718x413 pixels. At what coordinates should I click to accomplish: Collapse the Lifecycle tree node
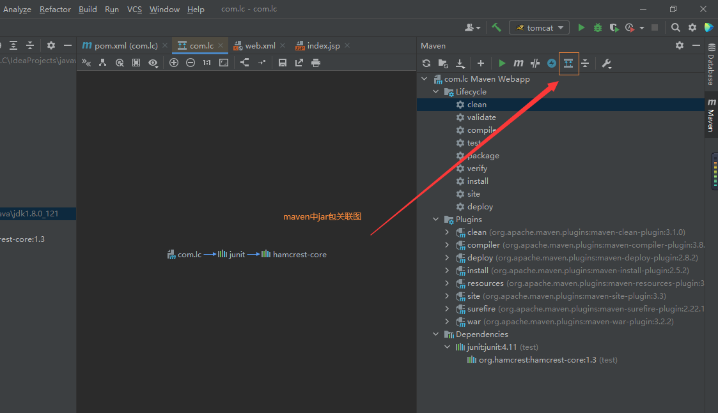pos(436,92)
